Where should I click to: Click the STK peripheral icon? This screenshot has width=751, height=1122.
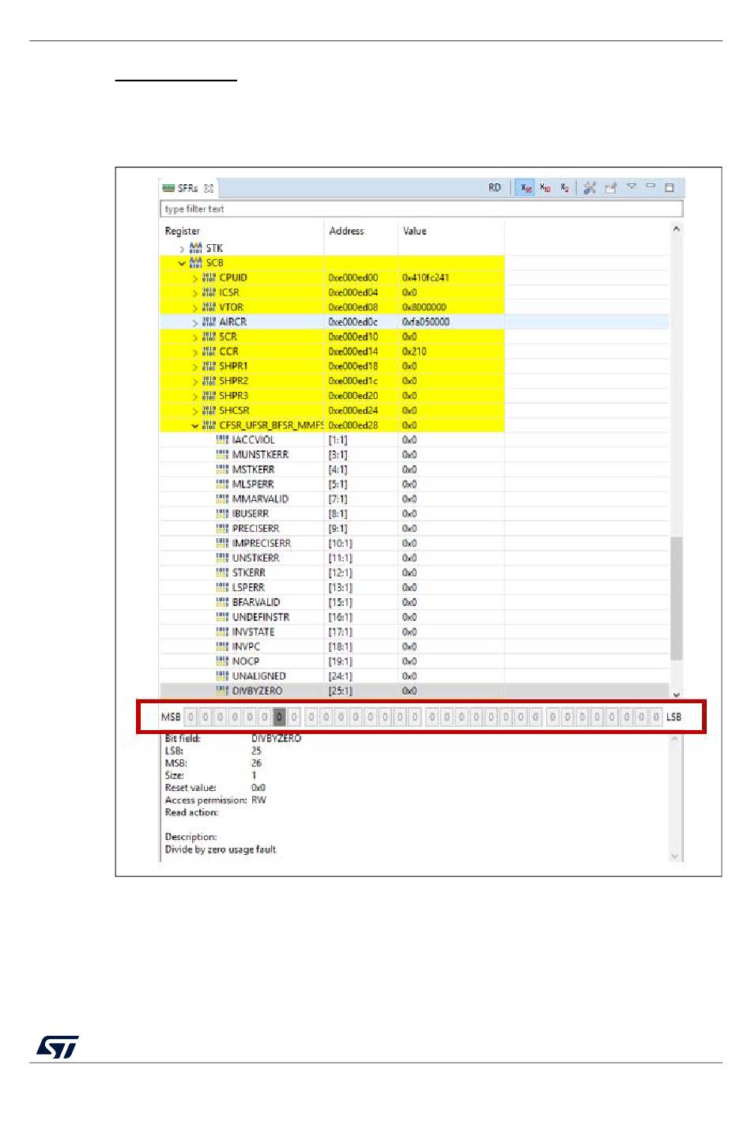coord(195,248)
